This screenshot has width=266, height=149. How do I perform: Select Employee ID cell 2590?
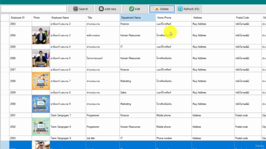[20, 104]
